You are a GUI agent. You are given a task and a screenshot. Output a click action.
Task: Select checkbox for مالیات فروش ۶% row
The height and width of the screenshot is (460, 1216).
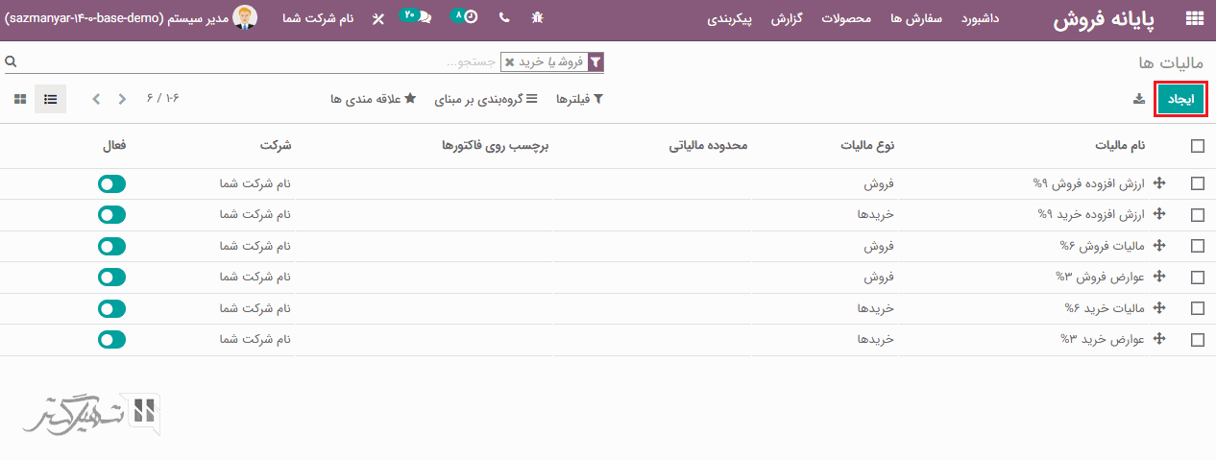1197,246
